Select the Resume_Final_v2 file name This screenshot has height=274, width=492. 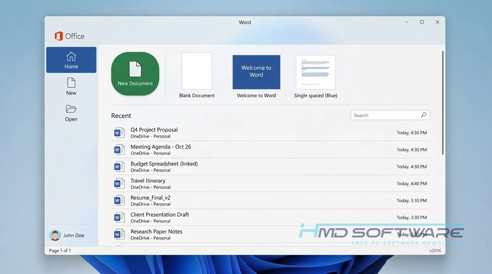click(151, 198)
